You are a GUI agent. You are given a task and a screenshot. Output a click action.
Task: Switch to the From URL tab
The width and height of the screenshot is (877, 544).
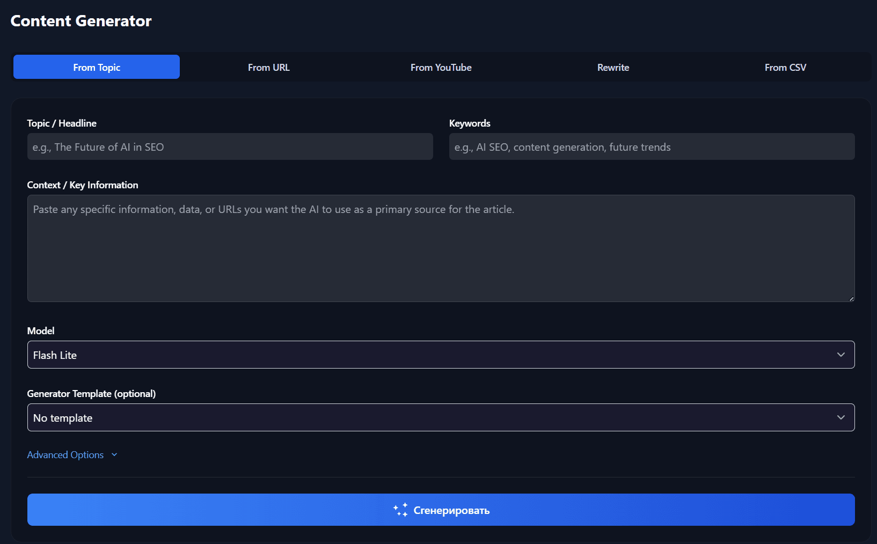click(268, 67)
